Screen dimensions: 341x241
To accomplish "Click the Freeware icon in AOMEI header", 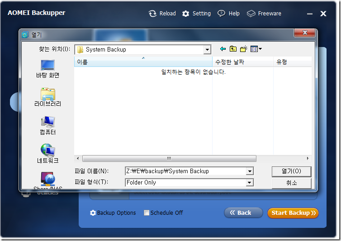I will click(251, 14).
